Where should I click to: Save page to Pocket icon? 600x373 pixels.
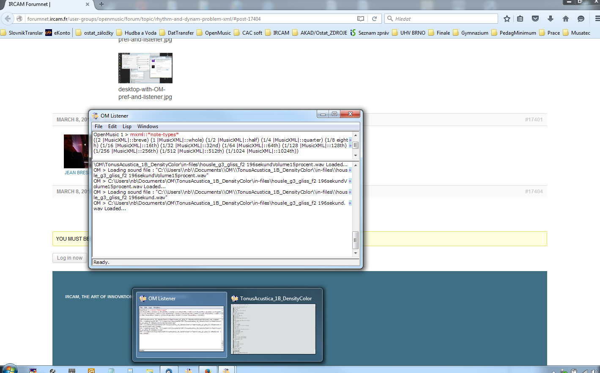[x=535, y=19]
